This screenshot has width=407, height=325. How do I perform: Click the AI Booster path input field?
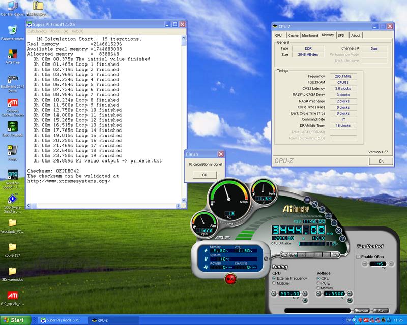point(317,310)
